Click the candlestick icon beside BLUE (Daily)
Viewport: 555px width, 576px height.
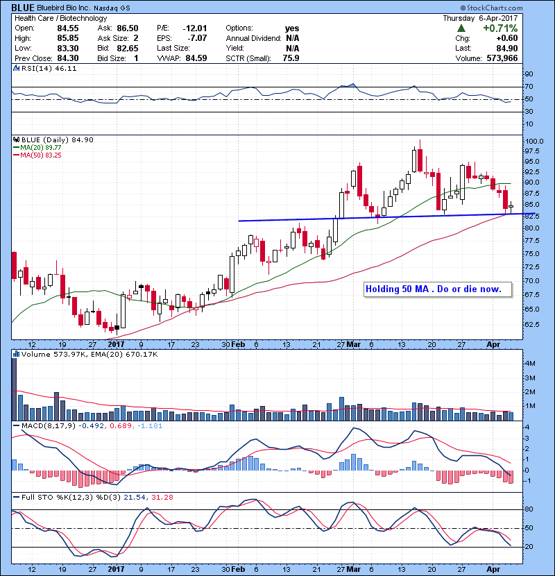[x=16, y=139]
